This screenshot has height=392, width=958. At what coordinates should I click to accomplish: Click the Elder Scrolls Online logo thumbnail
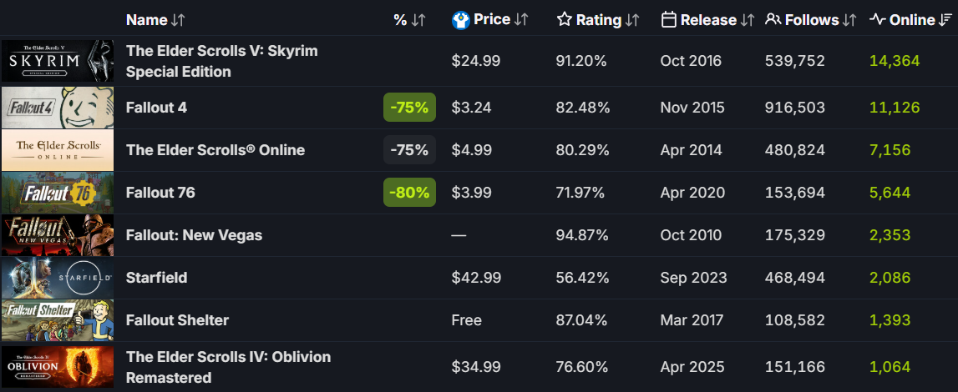[x=57, y=150]
